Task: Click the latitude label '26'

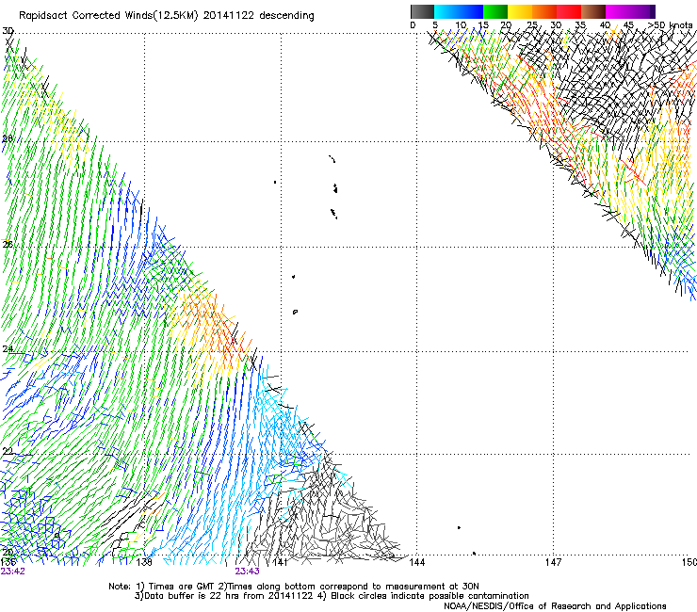Action: [x=8, y=245]
